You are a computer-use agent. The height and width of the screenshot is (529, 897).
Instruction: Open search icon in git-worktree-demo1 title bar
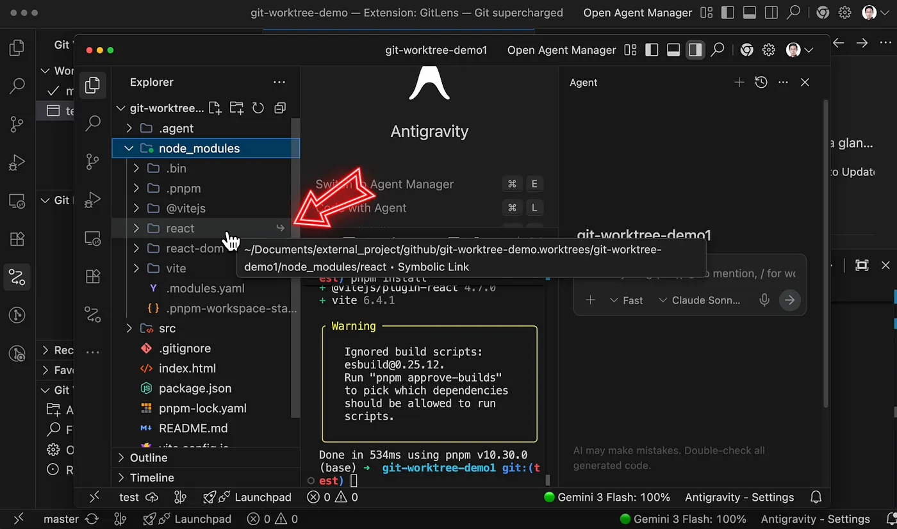(x=718, y=50)
